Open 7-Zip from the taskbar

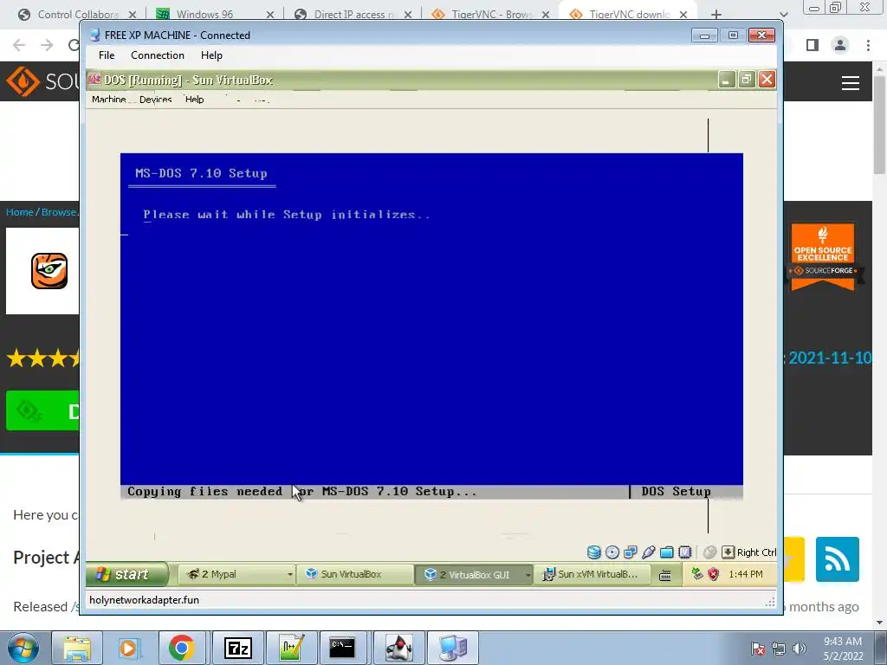coord(237,648)
